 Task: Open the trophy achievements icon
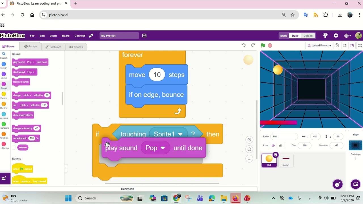(x=325, y=36)
